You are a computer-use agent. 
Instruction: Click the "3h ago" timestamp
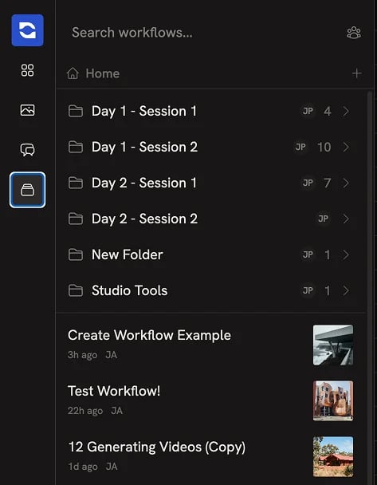[x=83, y=355]
